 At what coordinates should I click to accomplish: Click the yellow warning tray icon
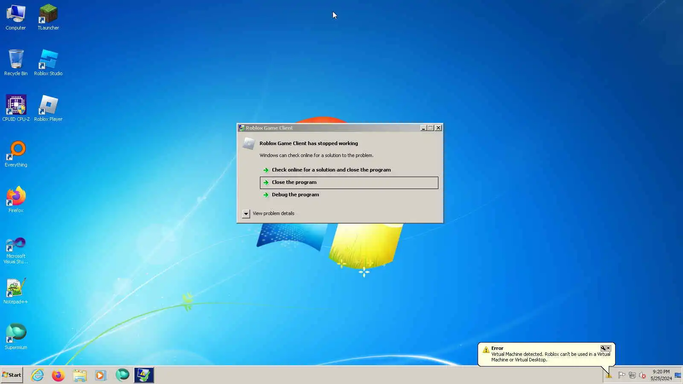point(609,375)
